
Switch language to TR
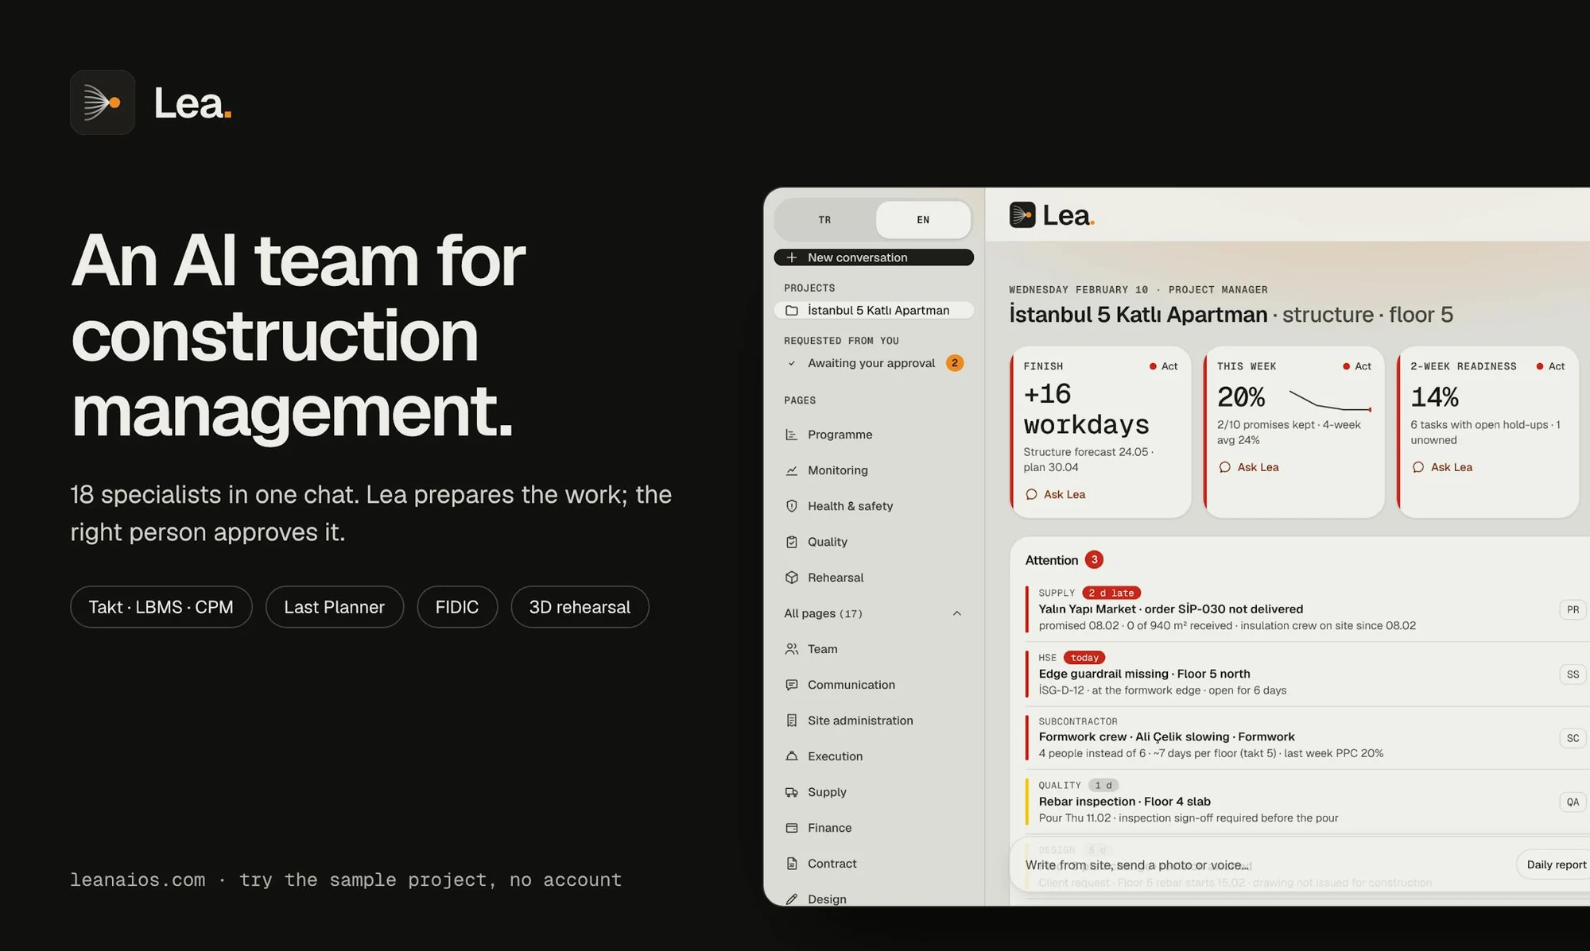tap(824, 220)
